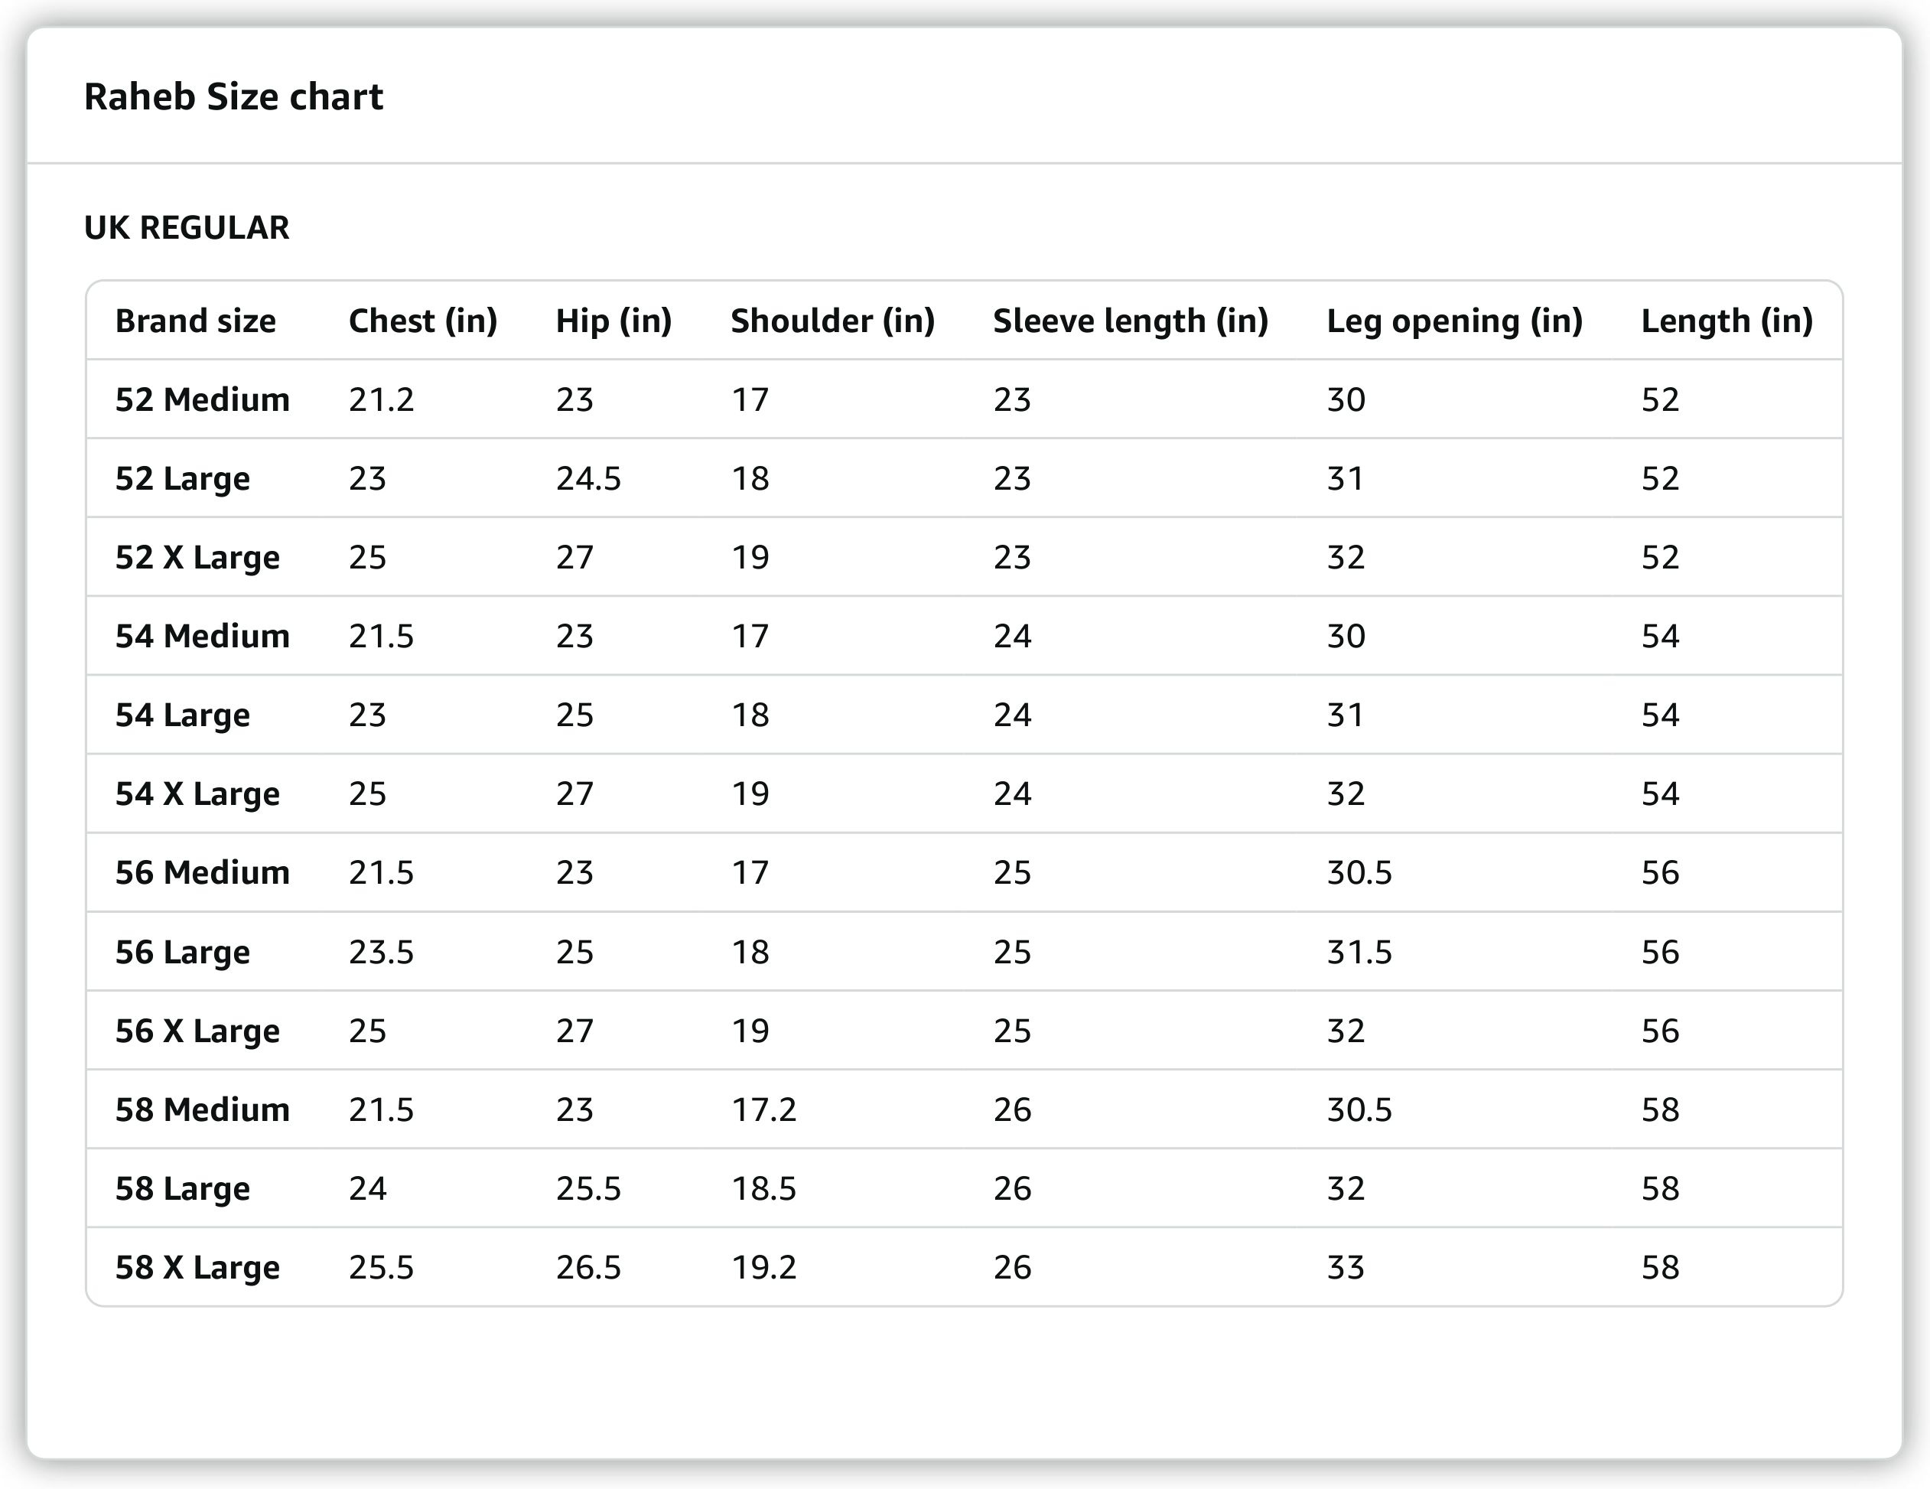Click the 56 Large row label

point(182,952)
